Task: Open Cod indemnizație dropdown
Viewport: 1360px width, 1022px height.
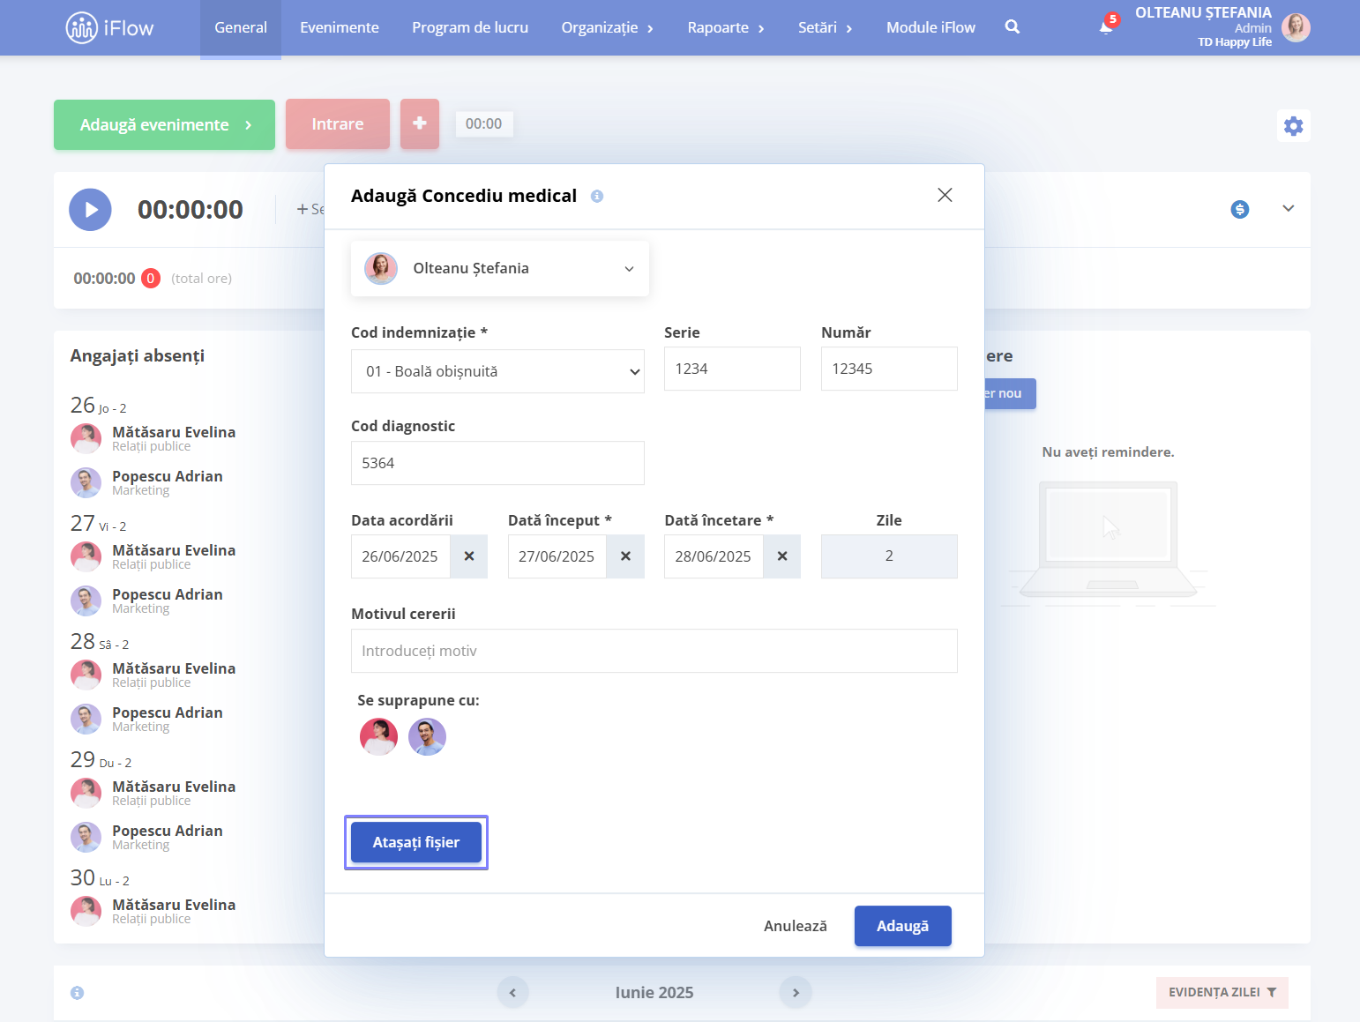Action: coord(497,371)
